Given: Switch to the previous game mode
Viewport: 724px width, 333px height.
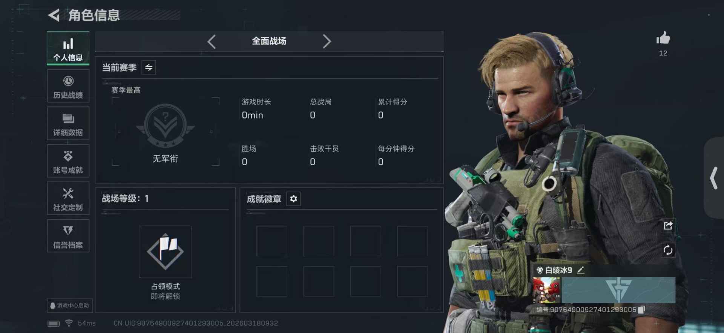Looking at the screenshot, I should [212, 41].
